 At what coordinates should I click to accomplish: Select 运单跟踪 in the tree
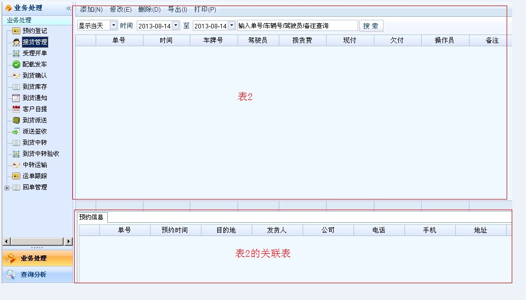pos(35,176)
